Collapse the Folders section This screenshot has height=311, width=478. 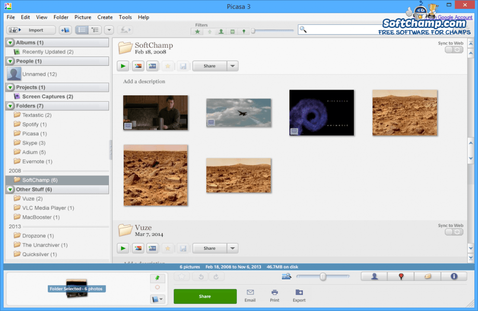point(10,106)
